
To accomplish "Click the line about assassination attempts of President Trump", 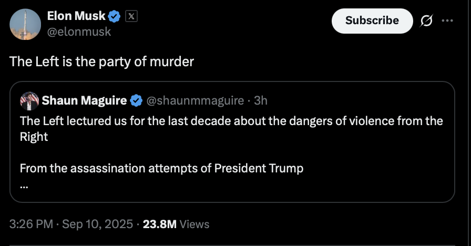I will pos(161,169).
